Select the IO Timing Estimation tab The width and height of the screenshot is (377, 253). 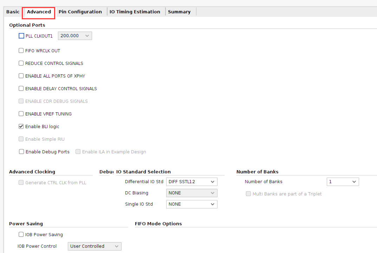click(135, 12)
